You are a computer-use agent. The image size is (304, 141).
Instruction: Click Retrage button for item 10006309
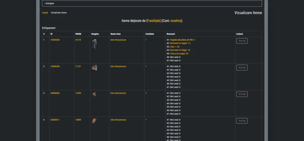click(242, 67)
